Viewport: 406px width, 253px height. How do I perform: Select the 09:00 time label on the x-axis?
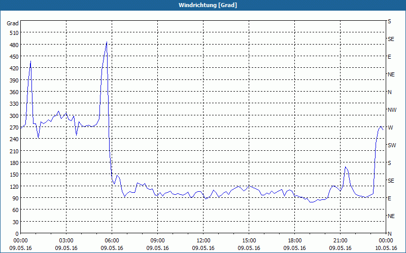pos(157,241)
